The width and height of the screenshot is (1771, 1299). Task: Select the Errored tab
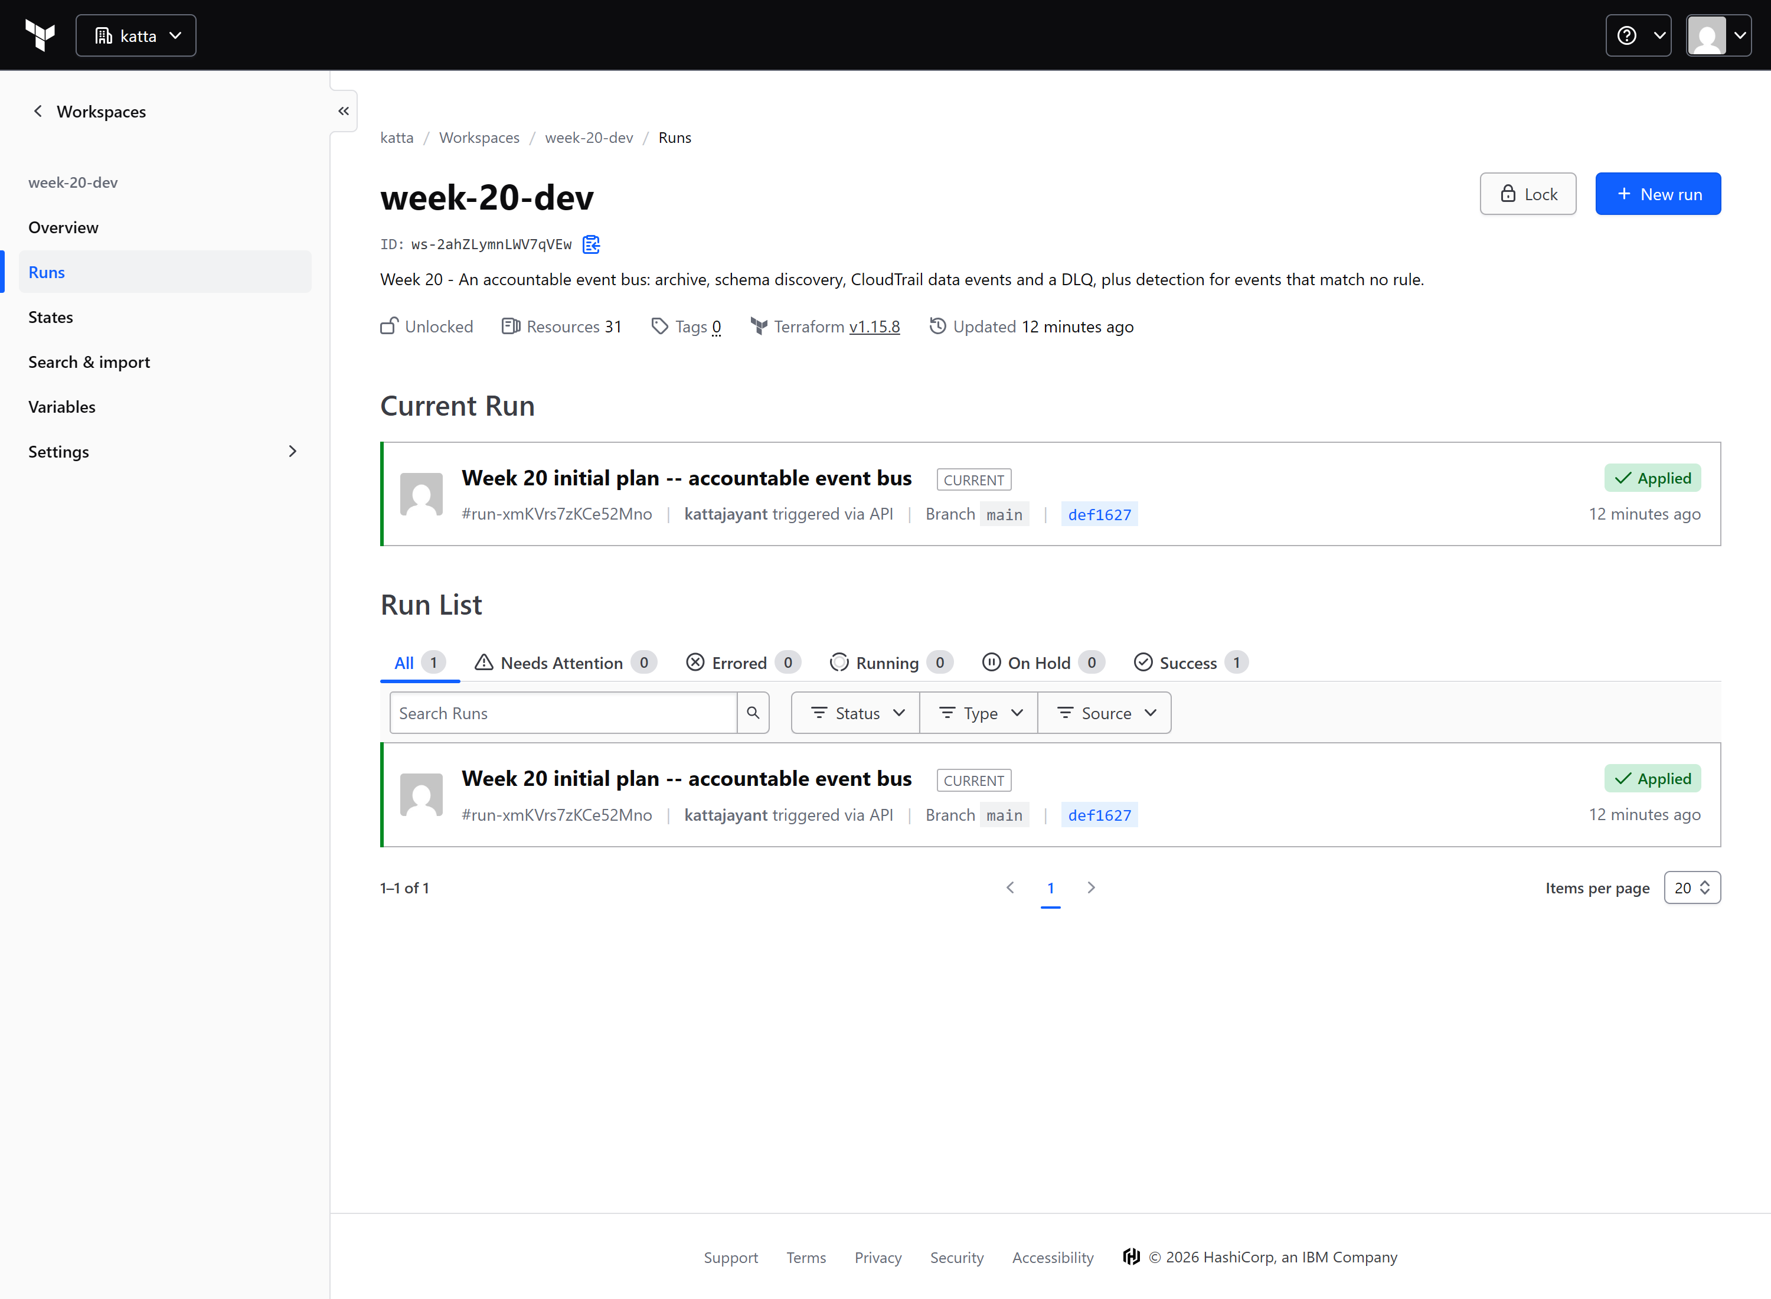pos(743,663)
